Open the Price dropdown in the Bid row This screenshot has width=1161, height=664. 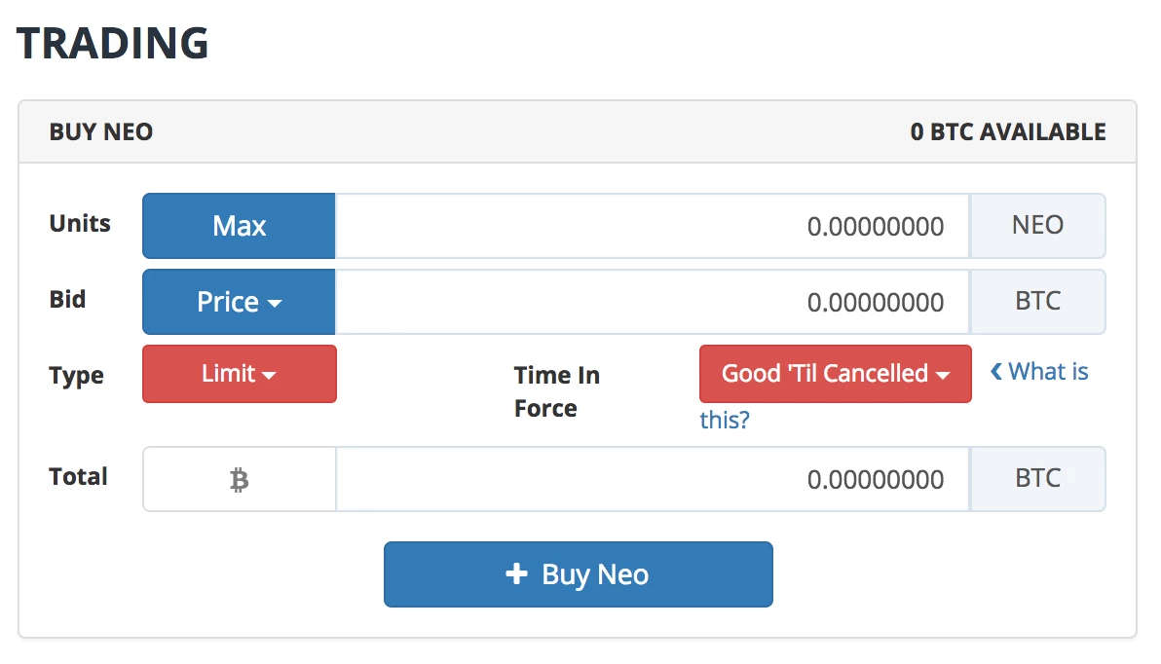238,302
